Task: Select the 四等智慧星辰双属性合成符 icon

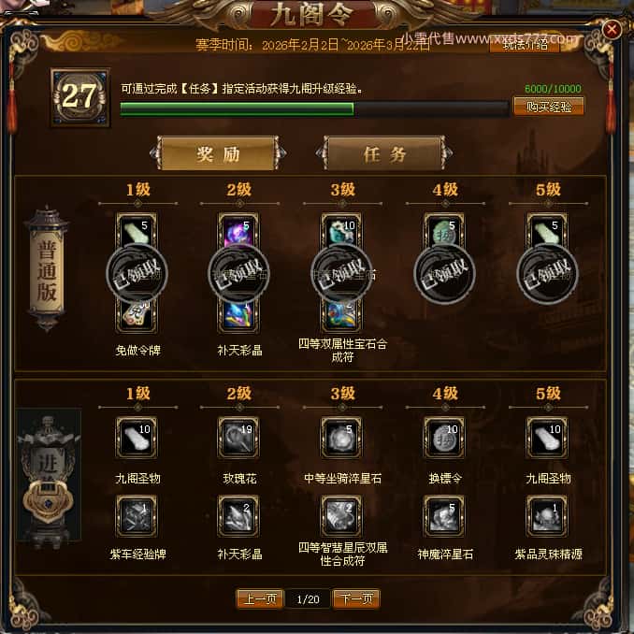Action: (x=341, y=516)
